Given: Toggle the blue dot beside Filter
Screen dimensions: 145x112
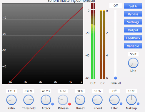Looking at the screenshot, I should pos(121,104).
